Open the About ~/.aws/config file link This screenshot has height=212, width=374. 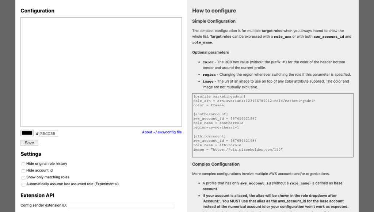(162, 132)
